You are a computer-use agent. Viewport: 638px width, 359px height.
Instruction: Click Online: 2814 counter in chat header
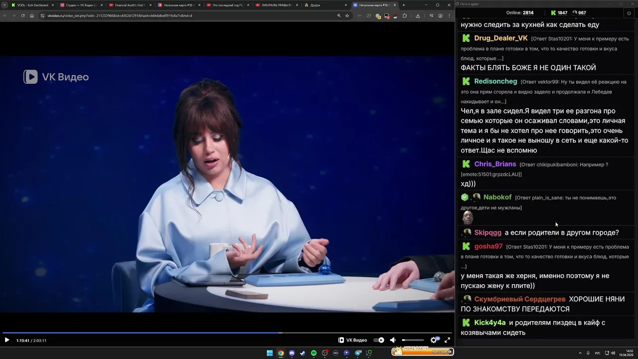520,13
